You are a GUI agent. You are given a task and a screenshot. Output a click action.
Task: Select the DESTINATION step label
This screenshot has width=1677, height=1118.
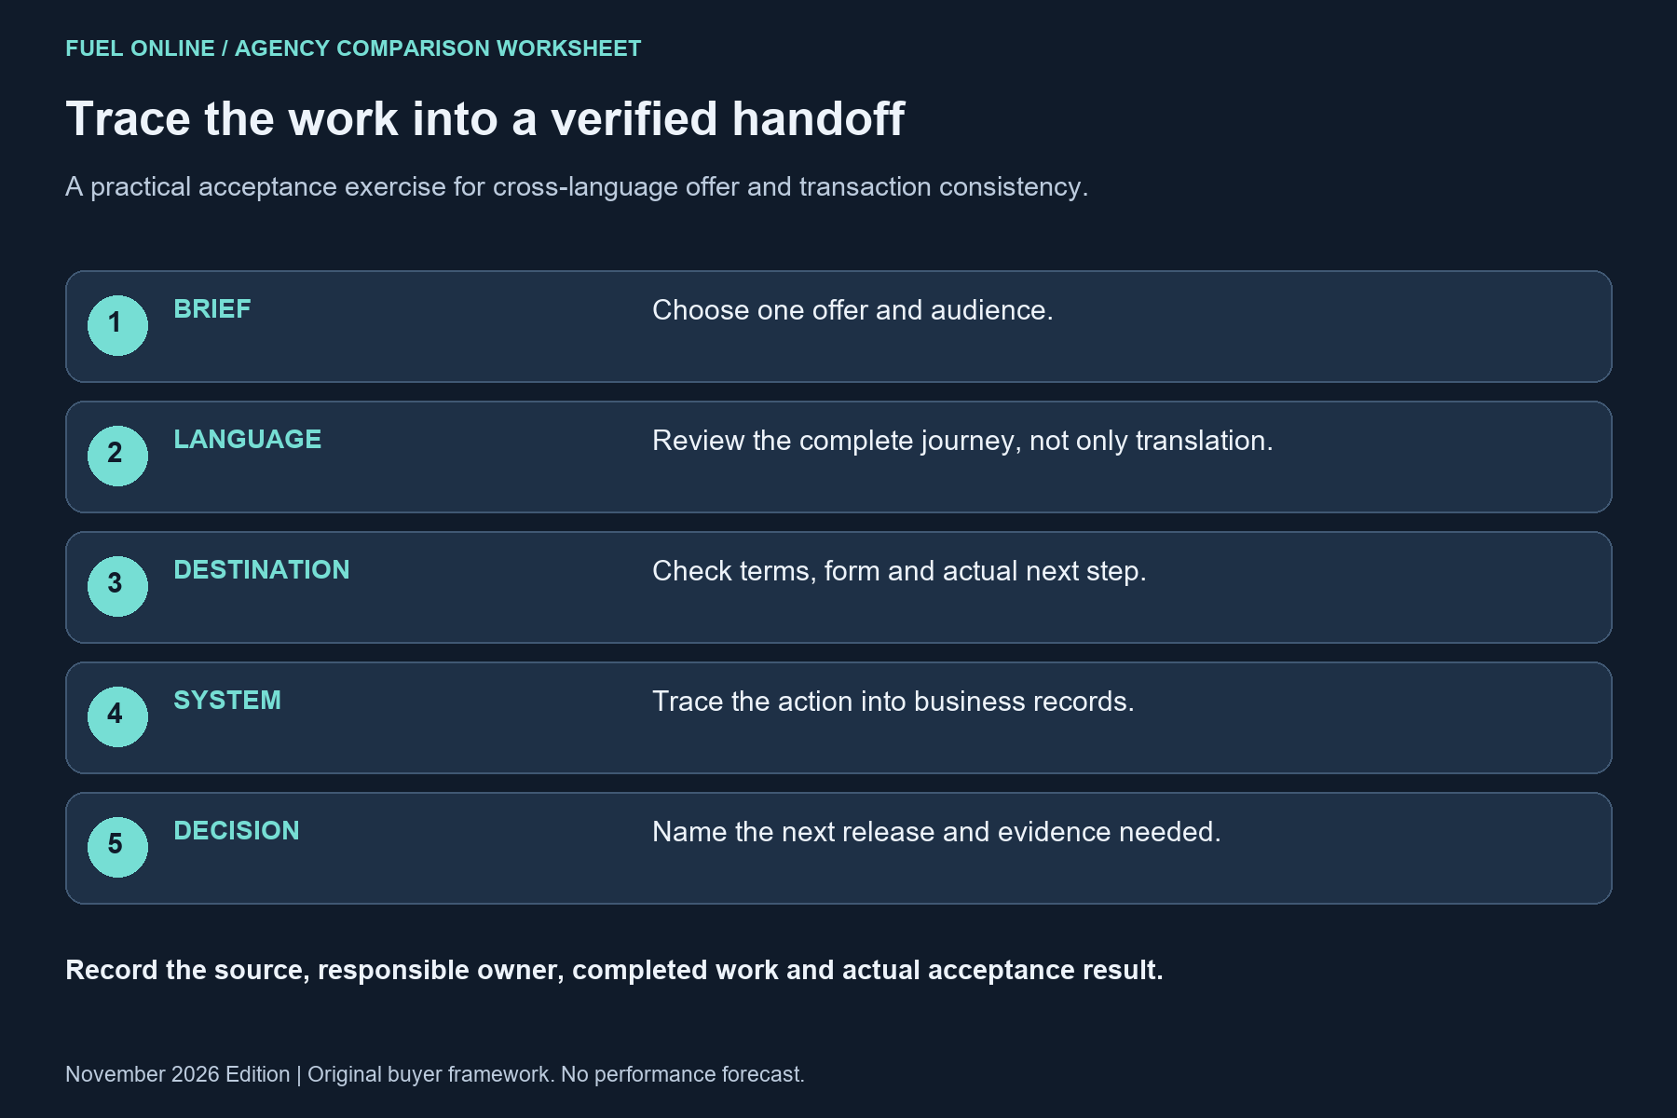(x=262, y=570)
